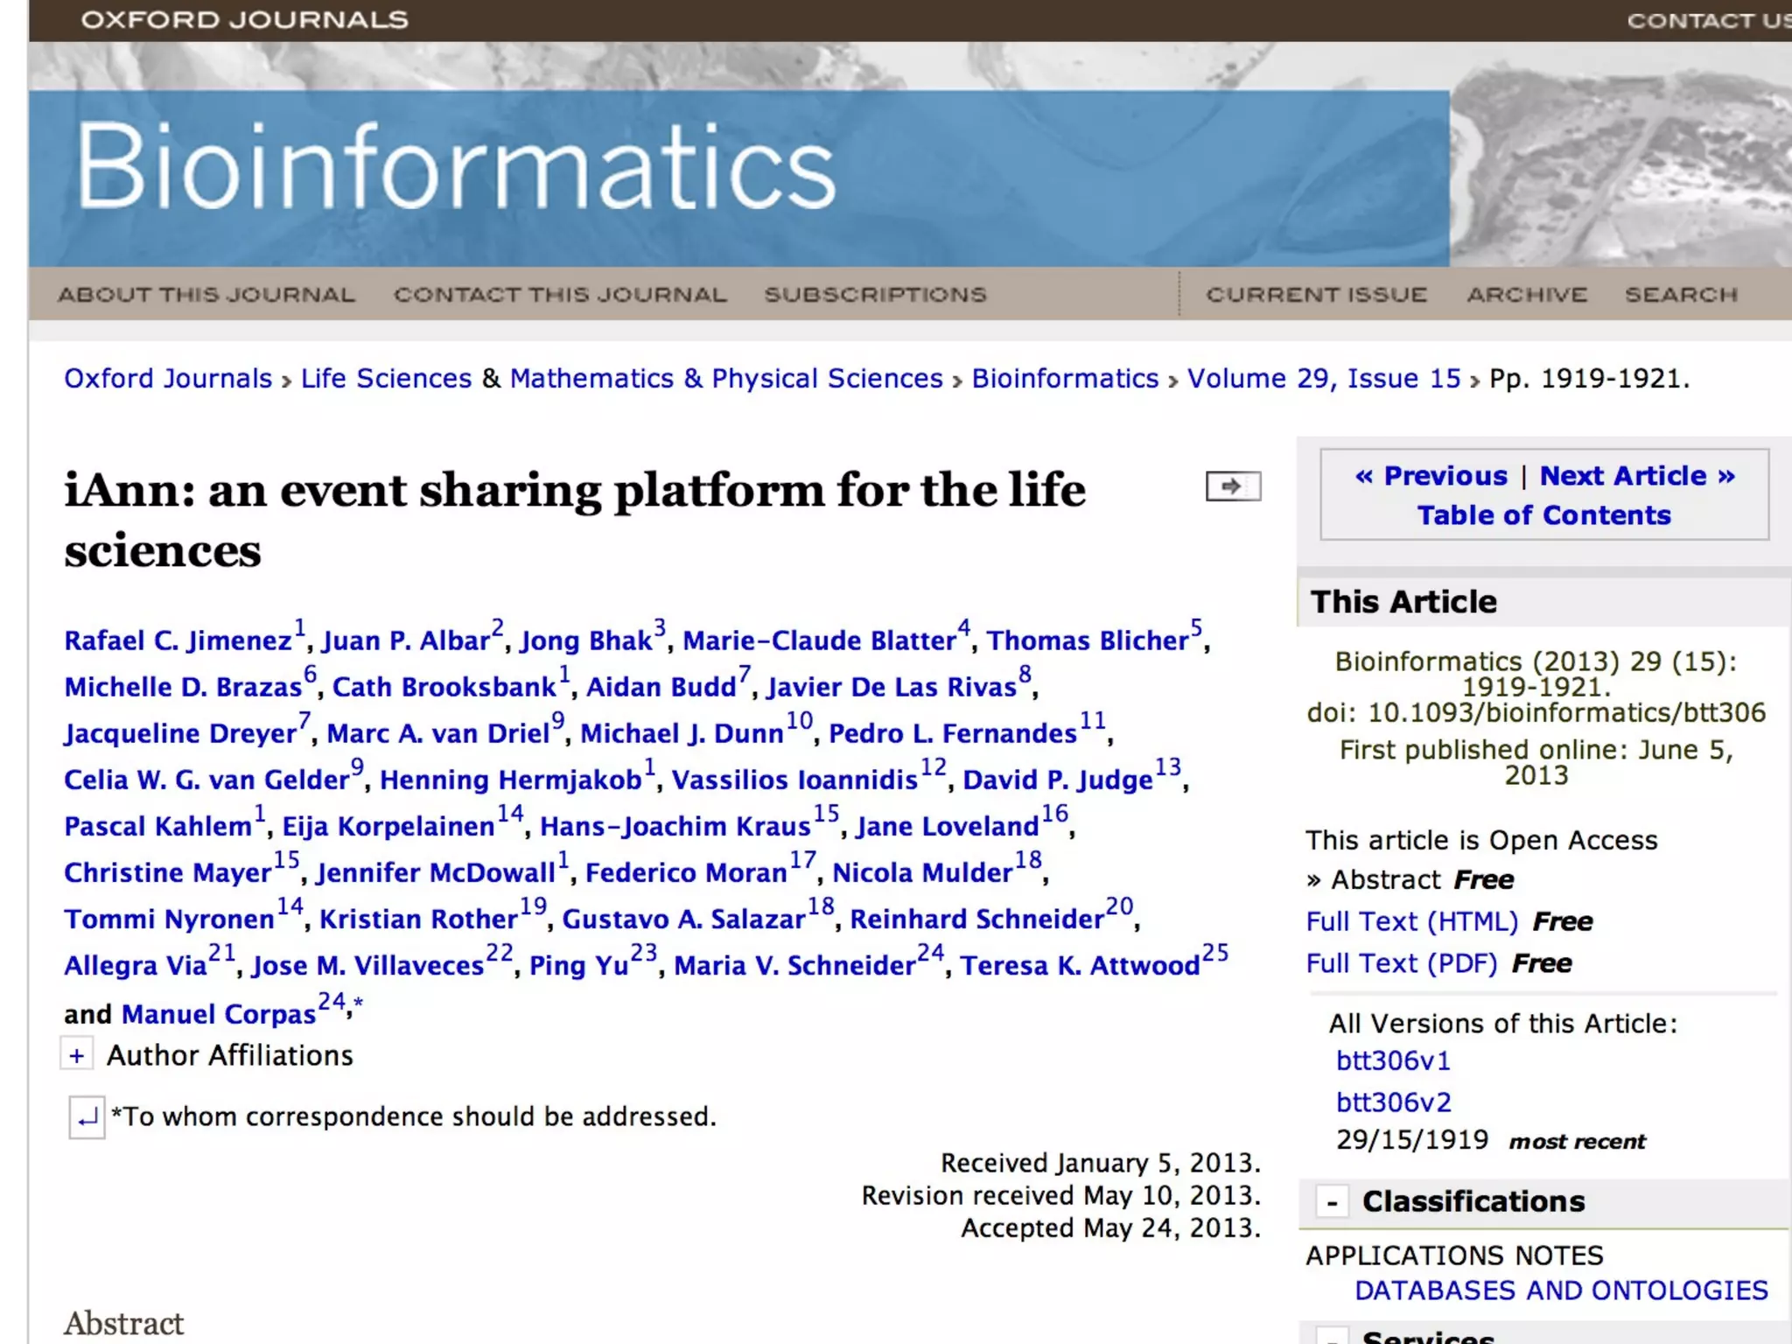The width and height of the screenshot is (1792, 1344).
Task: Open the Table of Contents link
Action: (x=1543, y=515)
